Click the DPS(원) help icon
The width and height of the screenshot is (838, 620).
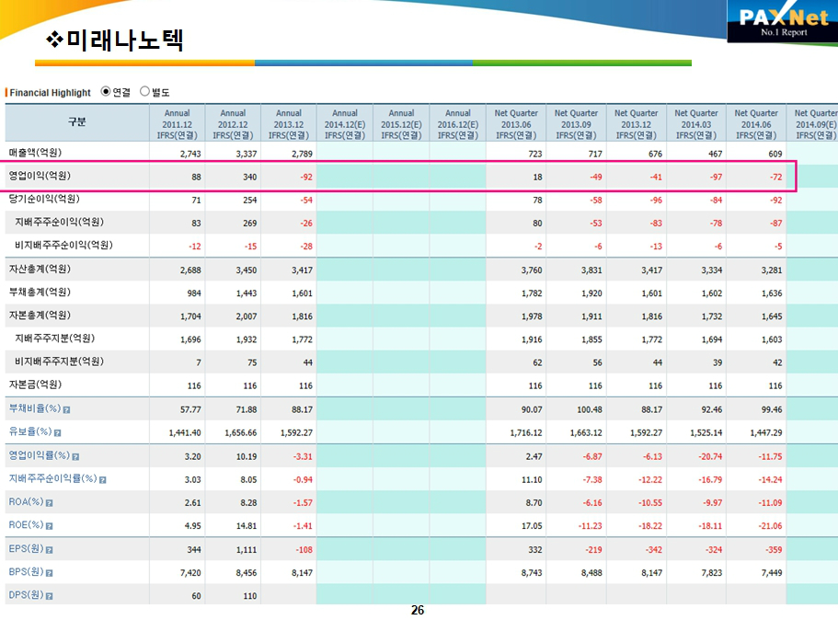[49, 596]
